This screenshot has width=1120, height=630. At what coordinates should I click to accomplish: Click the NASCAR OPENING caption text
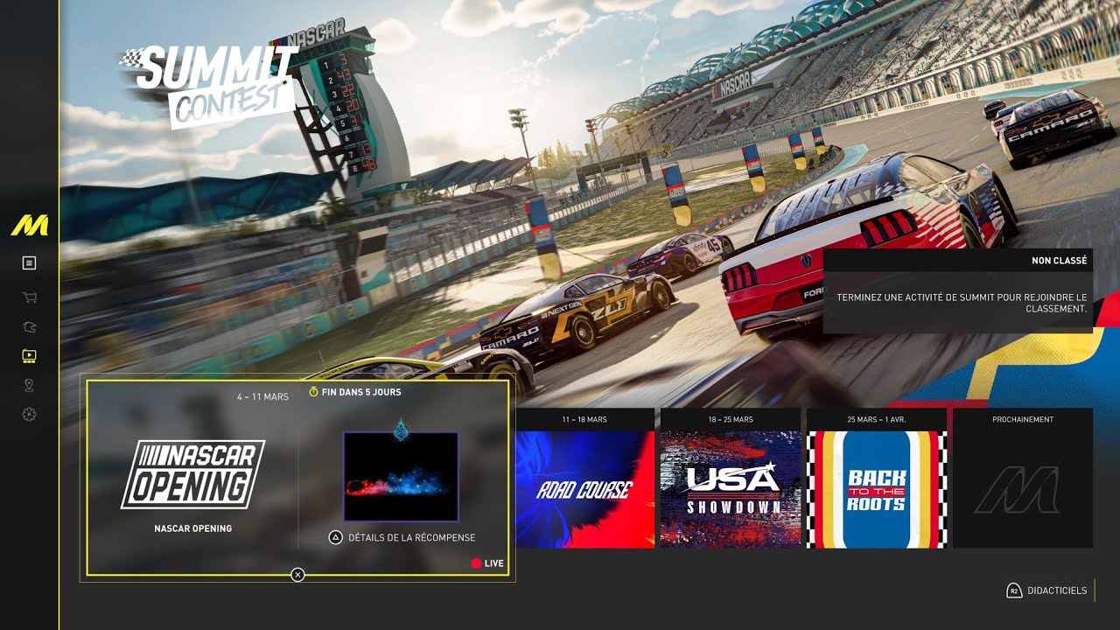coord(192,528)
